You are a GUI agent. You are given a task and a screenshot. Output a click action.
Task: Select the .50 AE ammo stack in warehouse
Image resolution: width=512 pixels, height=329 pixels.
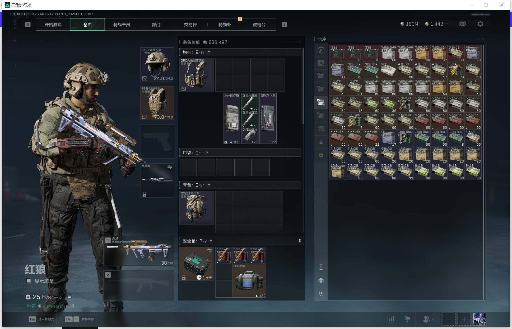456,70
